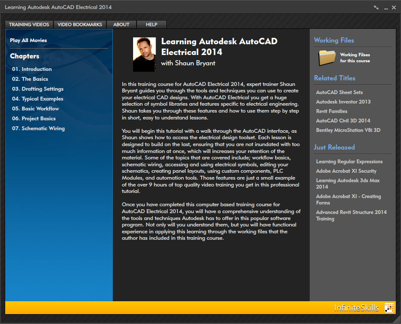Click Shaun Bryant's author photo

tap(144, 54)
